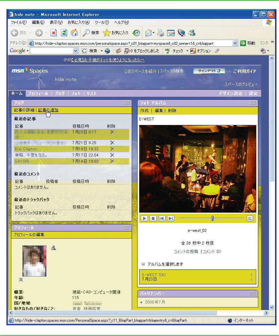
Task: Switch to the プロフィール tab
Action: 38,93
